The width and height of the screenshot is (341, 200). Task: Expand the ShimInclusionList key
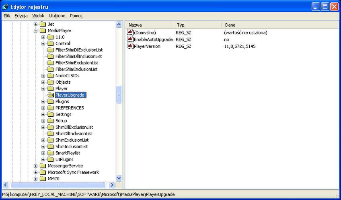tap(43, 147)
